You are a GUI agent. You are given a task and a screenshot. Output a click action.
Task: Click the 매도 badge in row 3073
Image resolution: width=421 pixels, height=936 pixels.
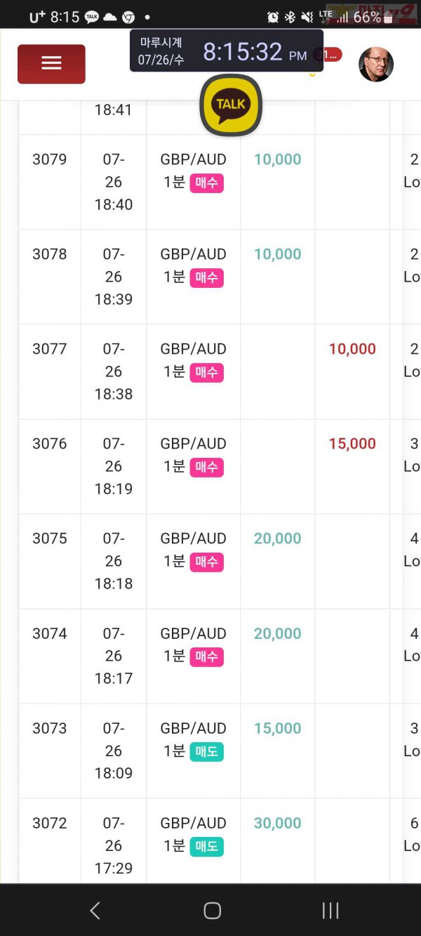(x=206, y=752)
